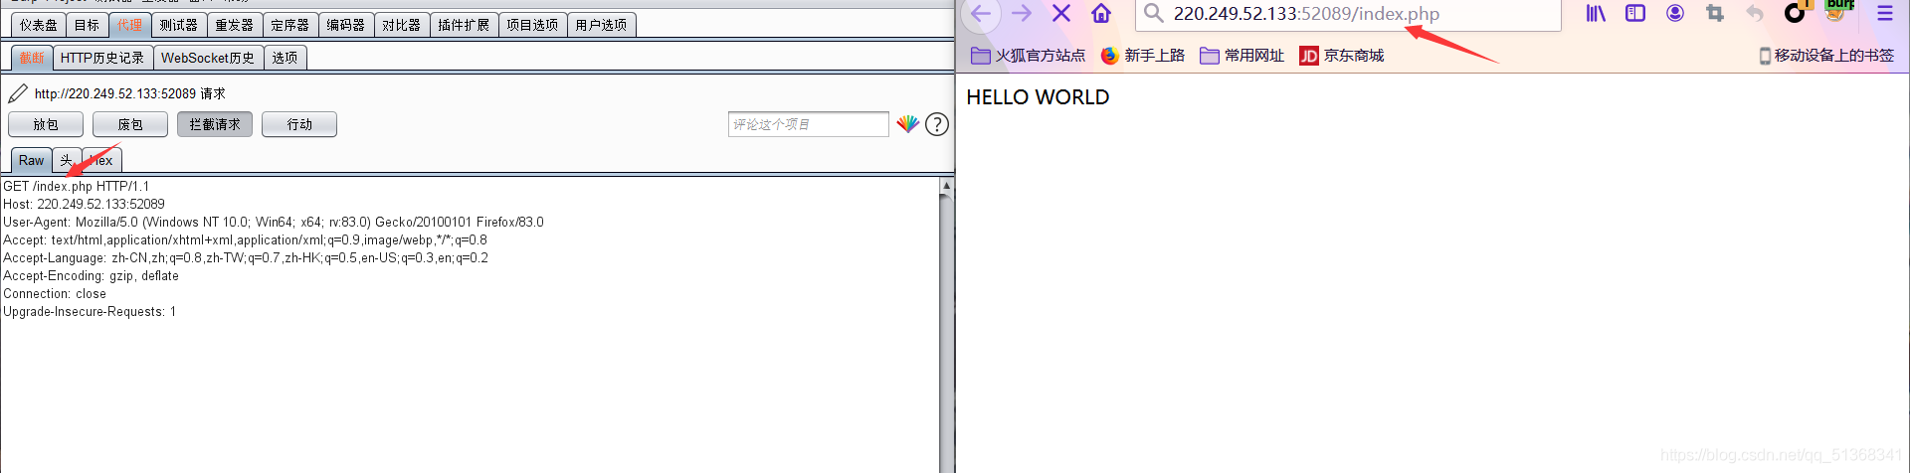Open the 京东商城 bookmark
Image resolution: width=1910 pixels, height=473 pixels.
(1342, 56)
